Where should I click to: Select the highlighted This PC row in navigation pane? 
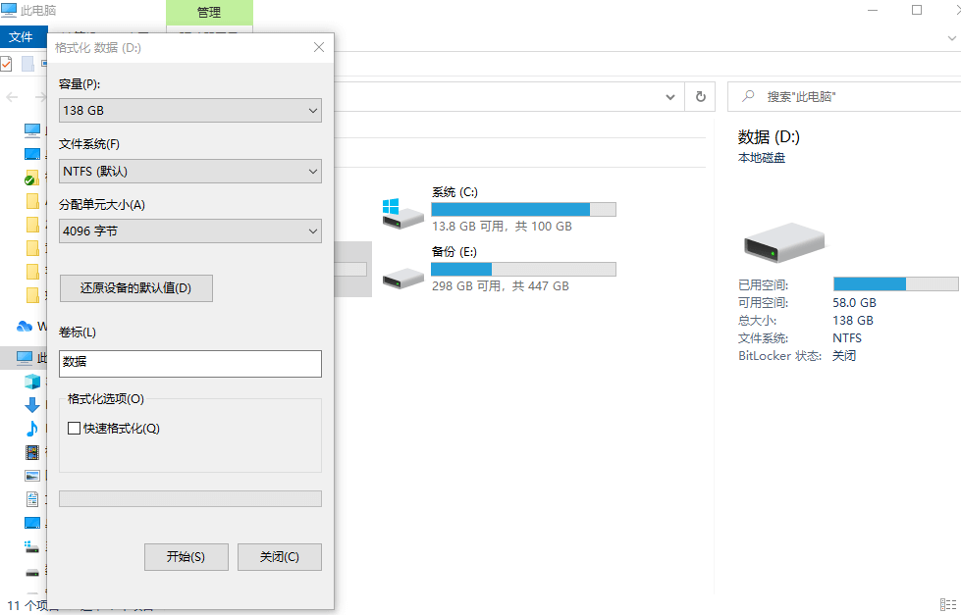24,358
